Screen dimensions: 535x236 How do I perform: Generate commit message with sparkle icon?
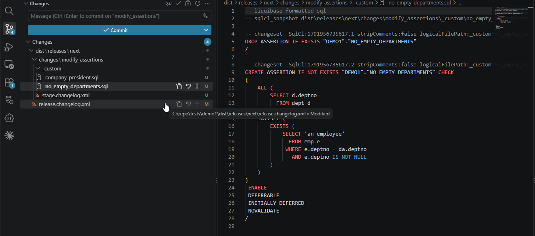pyautogui.click(x=205, y=16)
